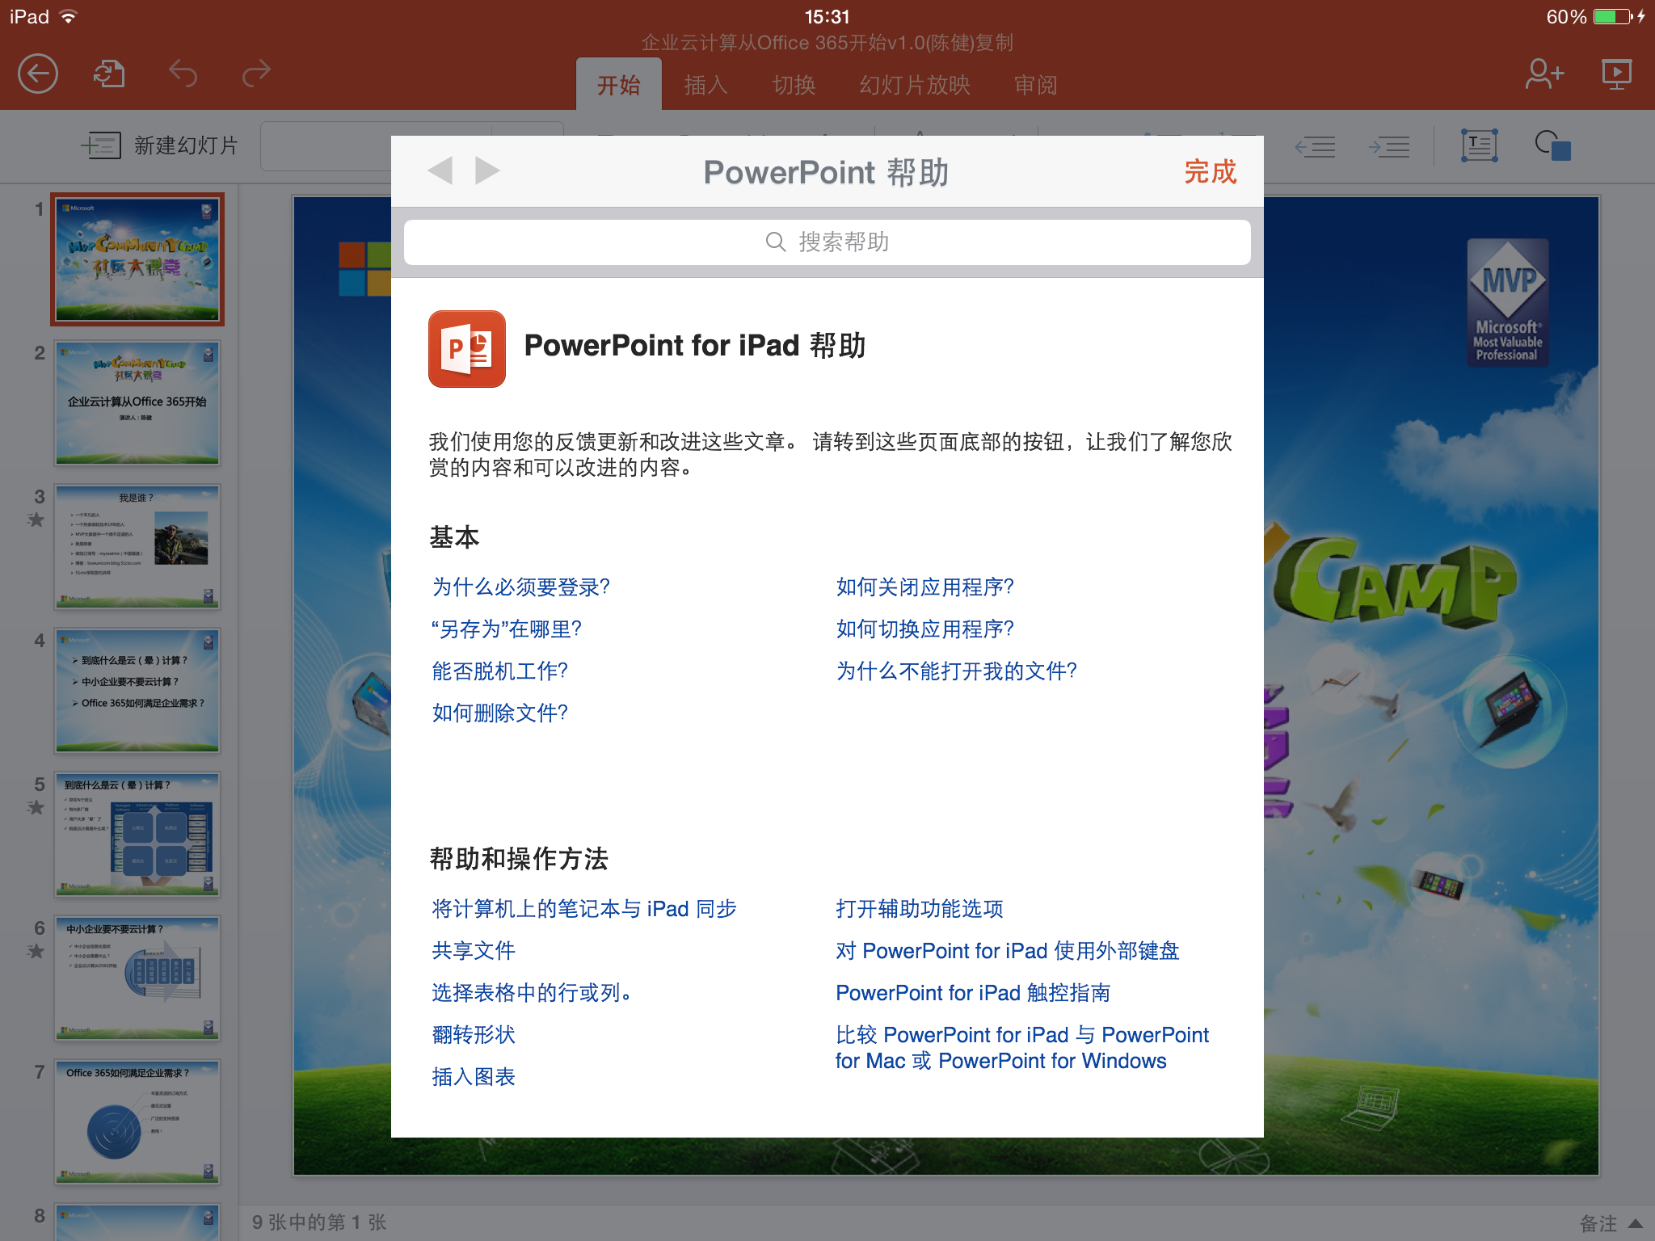Click the document title 企业云计算从Office 365开始v1.0
This screenshot has width=1655, height=1241.
[827, 43]
